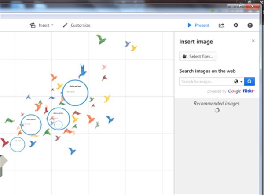
Task: Click the Google logo link
Action: 235,91
